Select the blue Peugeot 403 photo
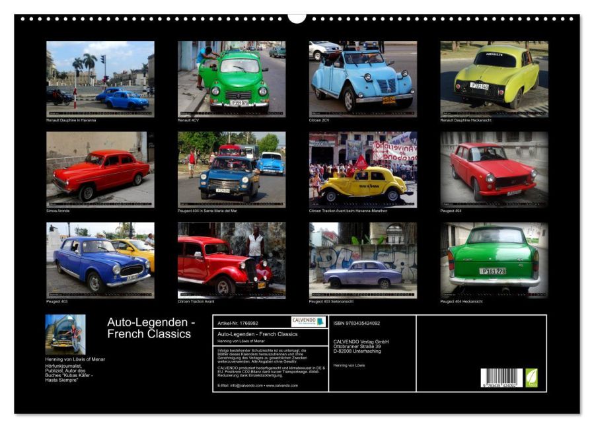594x428 pixels. click(100, 260)
